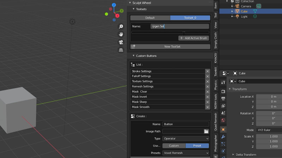This screenshot has height=158, width=282.
Task: Collapse the Transform panel
Action: (230, 89)
